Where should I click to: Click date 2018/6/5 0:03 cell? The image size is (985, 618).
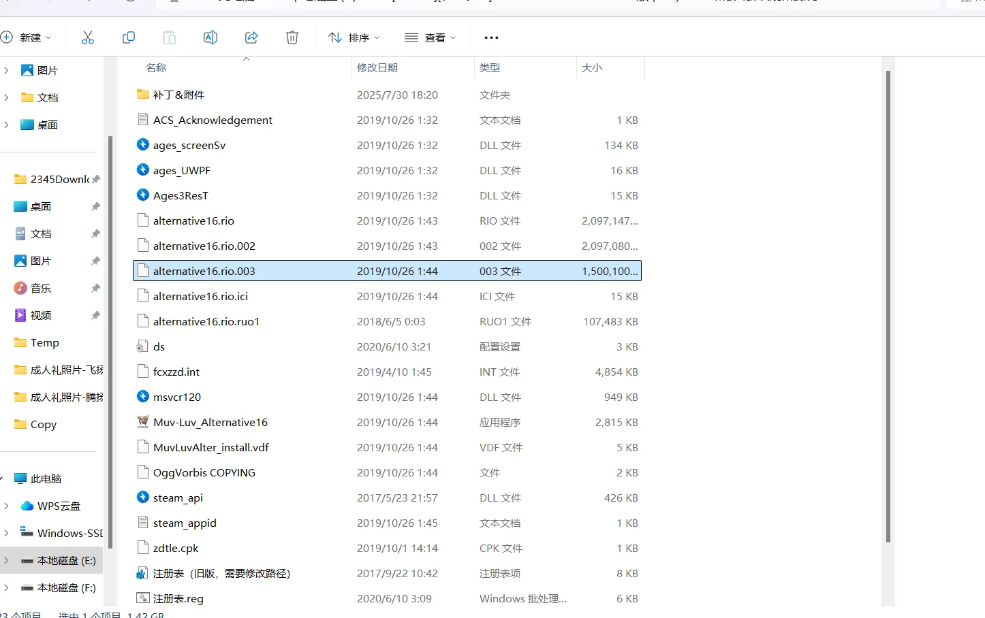click(391, 321)
